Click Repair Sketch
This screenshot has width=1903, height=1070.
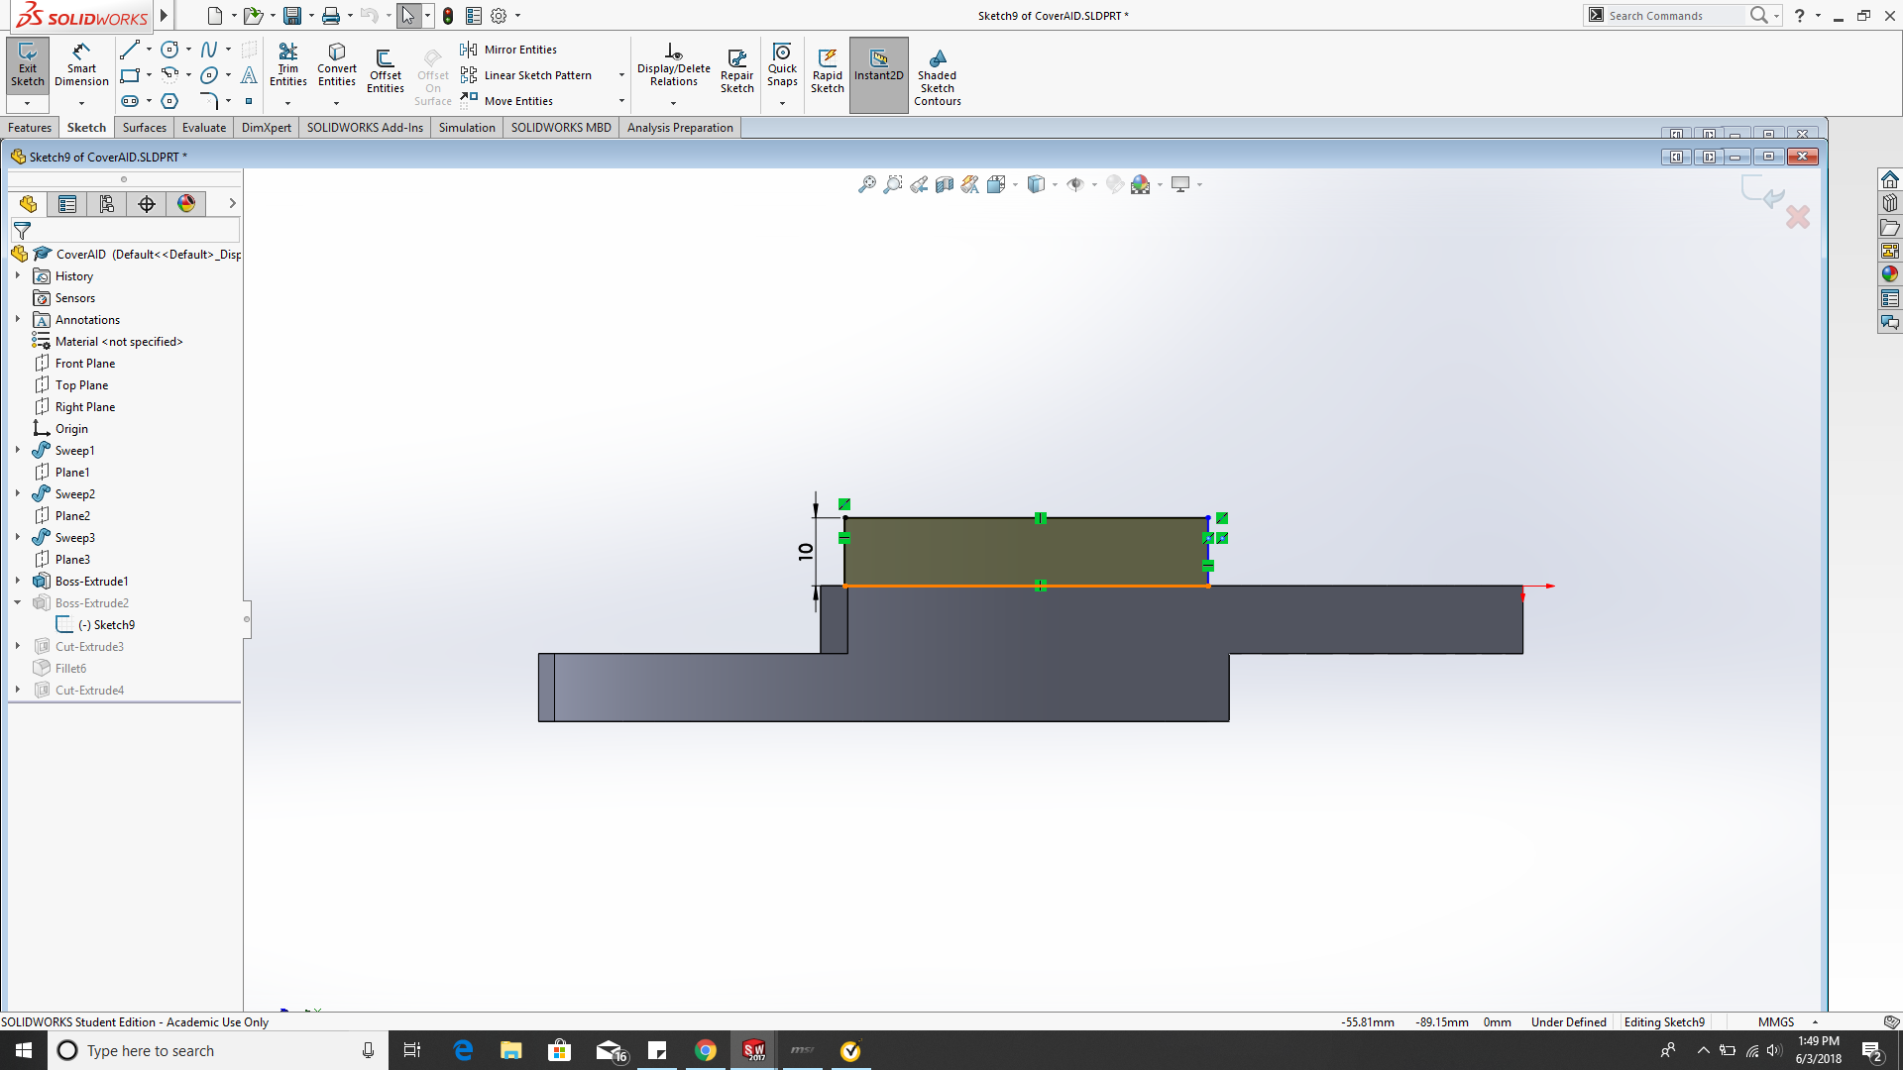736,71
